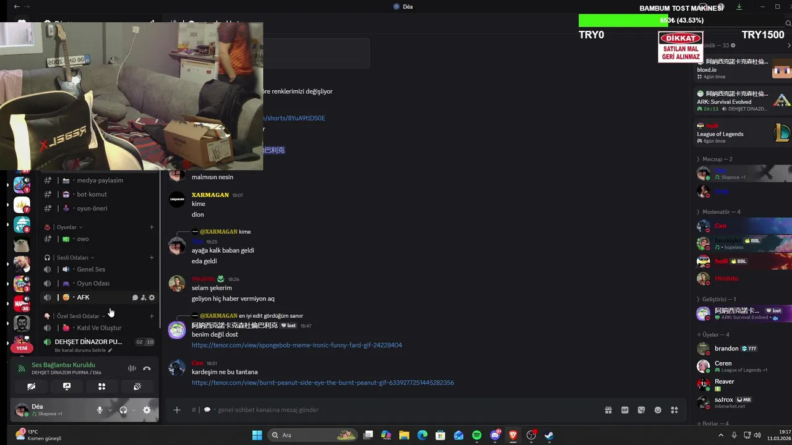
Task: Open microphone input options dropdown
Action: pyautogui.click(x=110, y=410)
